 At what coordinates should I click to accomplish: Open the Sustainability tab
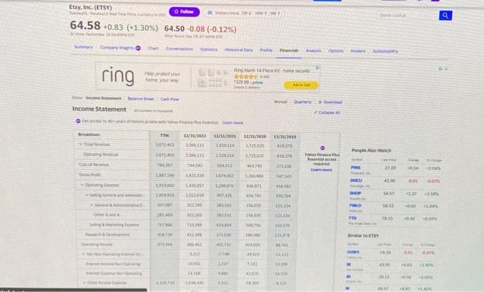(386, 51)
